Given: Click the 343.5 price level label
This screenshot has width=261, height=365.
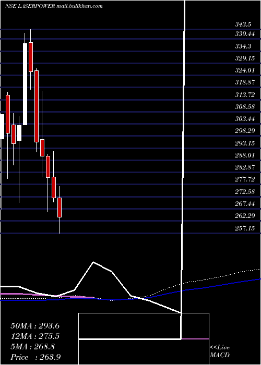Looking at the screenshot, I should (x=243, y=25).
